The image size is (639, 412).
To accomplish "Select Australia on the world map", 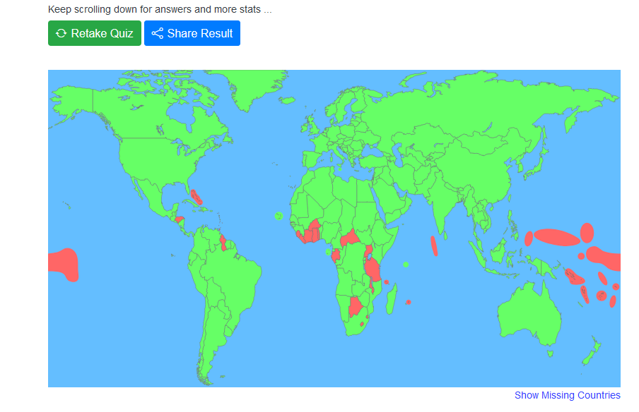I will [x=528, y=315].
